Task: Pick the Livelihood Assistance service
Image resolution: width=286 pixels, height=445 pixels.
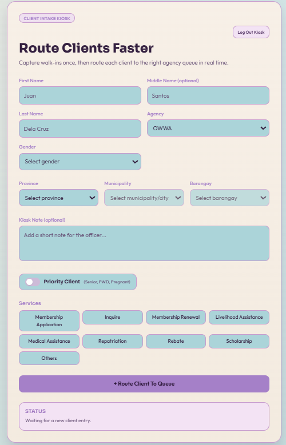Action: coord(239,317)
